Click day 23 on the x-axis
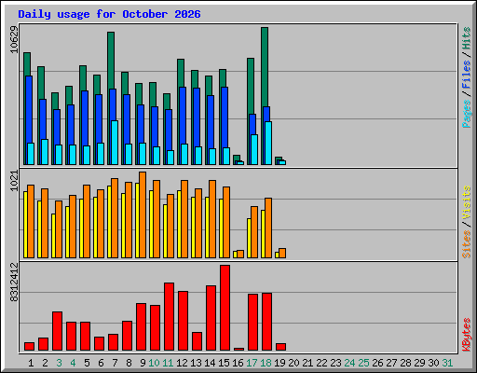The width and height of the screenshot is (477, 373). (335, 363)
